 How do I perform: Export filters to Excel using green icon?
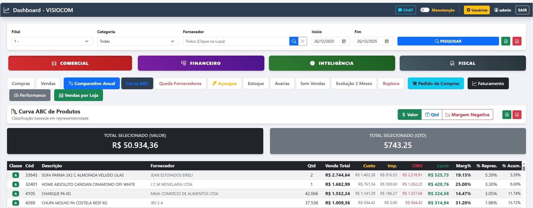pyautogui.click(x=506, y=41)
